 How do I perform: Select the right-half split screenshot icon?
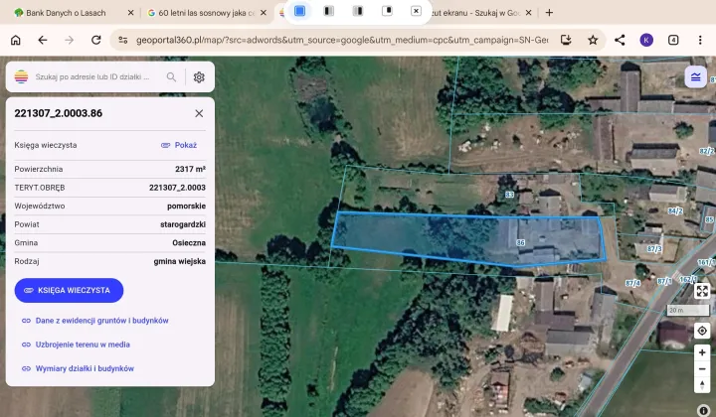[358, 11]
